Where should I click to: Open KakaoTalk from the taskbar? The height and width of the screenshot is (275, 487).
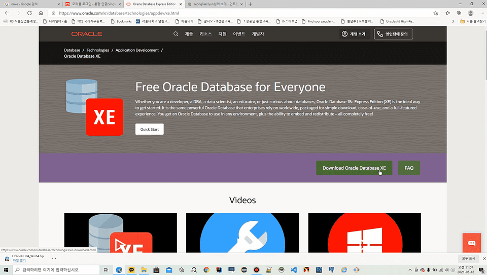tap(131, 270)
